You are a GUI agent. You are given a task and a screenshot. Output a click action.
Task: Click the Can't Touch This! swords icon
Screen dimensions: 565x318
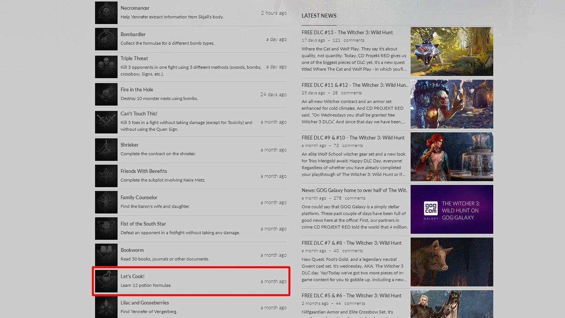pos(106,122)
